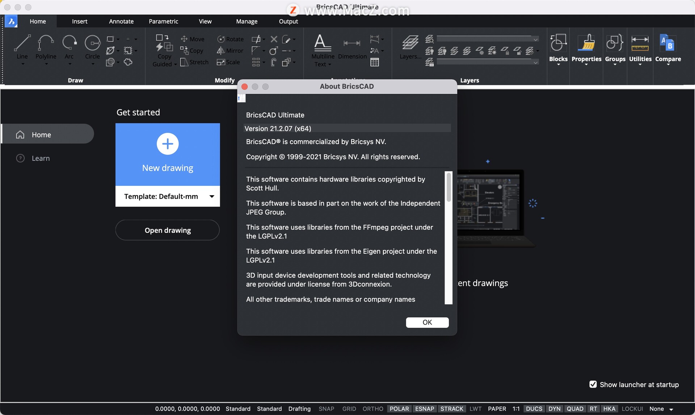Click the revision cloud icon

pos(128,62)
